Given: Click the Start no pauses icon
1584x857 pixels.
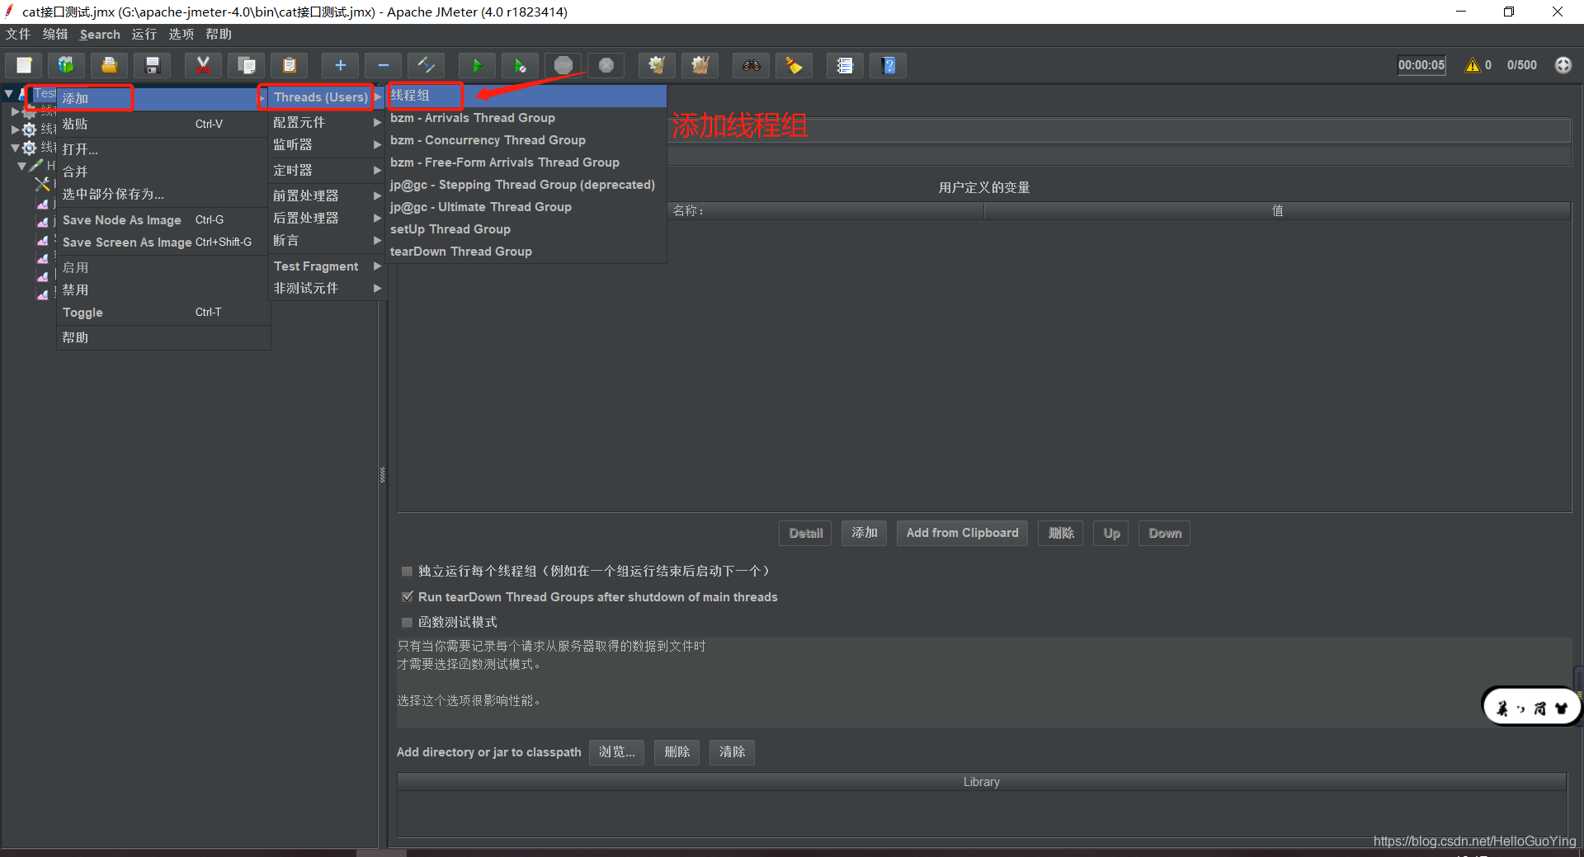Looking at the screenshot, I should point(520,65).
